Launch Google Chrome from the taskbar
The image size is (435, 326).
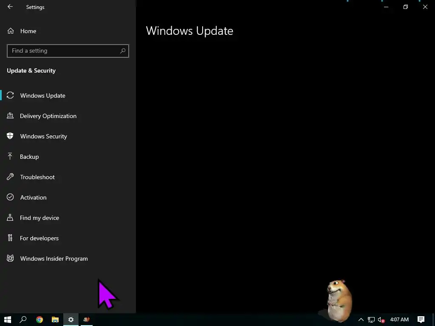(40, 320)
